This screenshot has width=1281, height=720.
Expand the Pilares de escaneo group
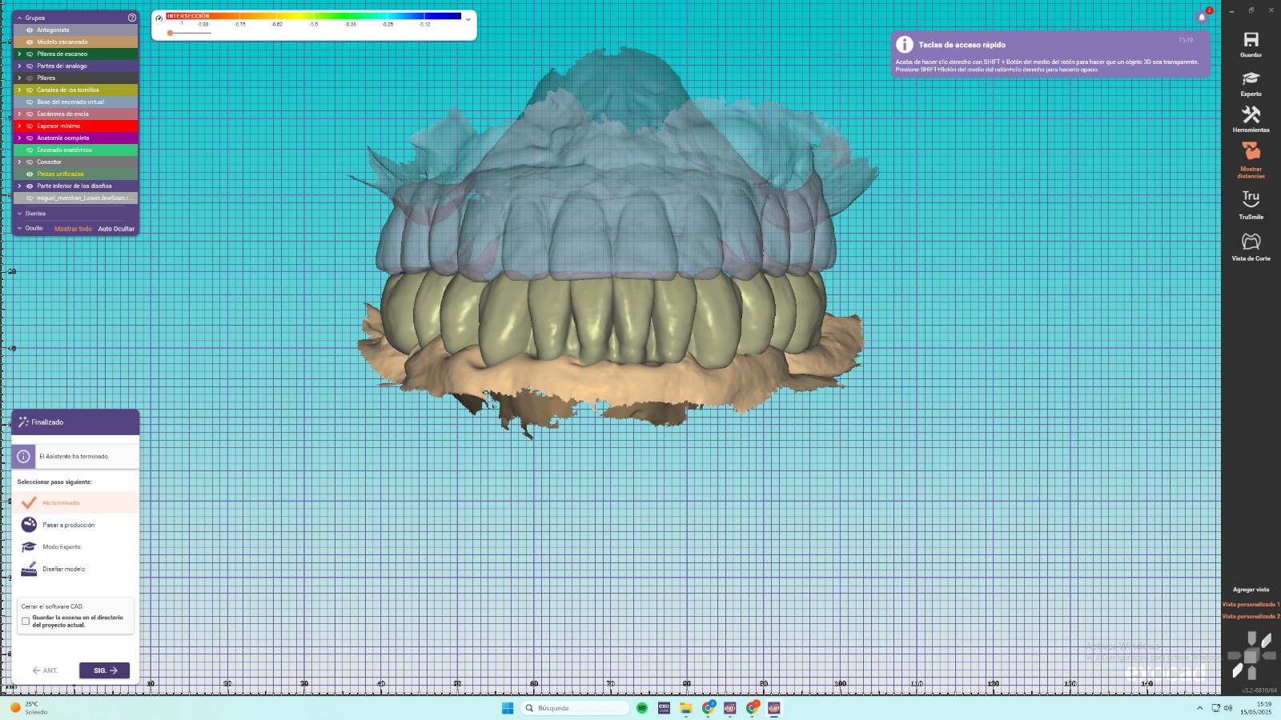19,54
